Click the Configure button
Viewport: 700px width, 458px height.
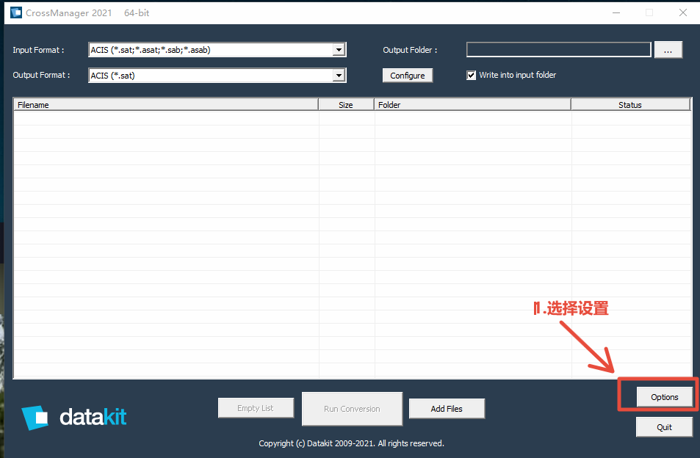[407, 76]
